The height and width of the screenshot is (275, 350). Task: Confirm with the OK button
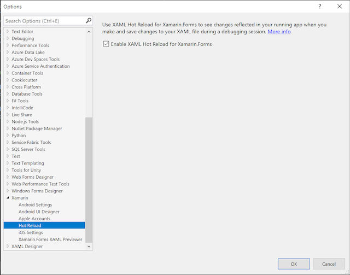pyautogui.click(x=294, y=264)
